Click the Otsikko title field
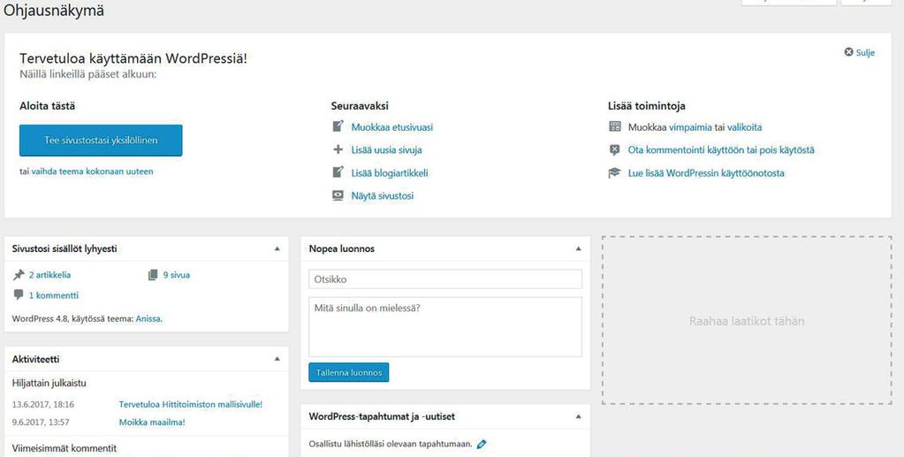The image size is (904, 457). point(445,279)
